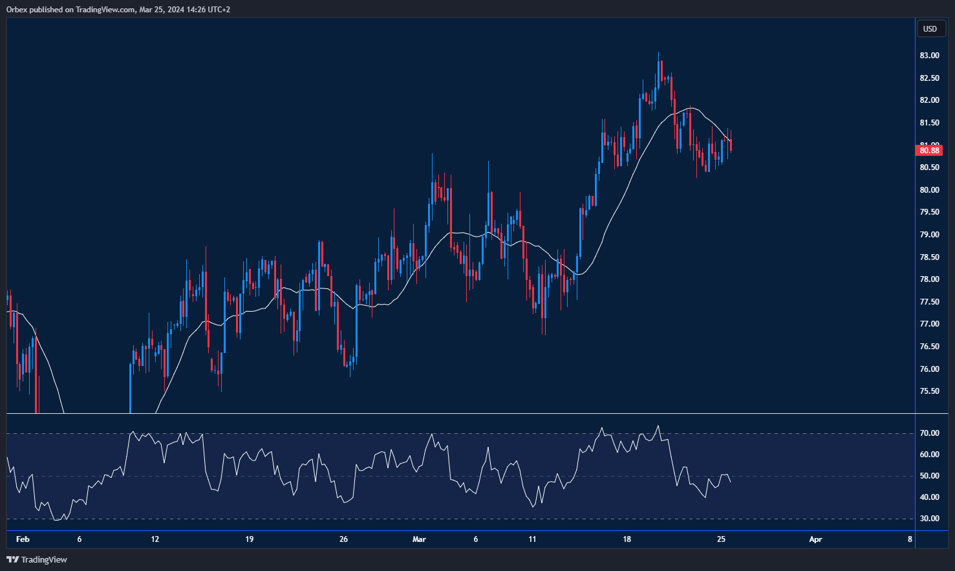Viewport: 955px width, 571px height.
Task: Click the TradingView logo icon
Action: point(12,559)
